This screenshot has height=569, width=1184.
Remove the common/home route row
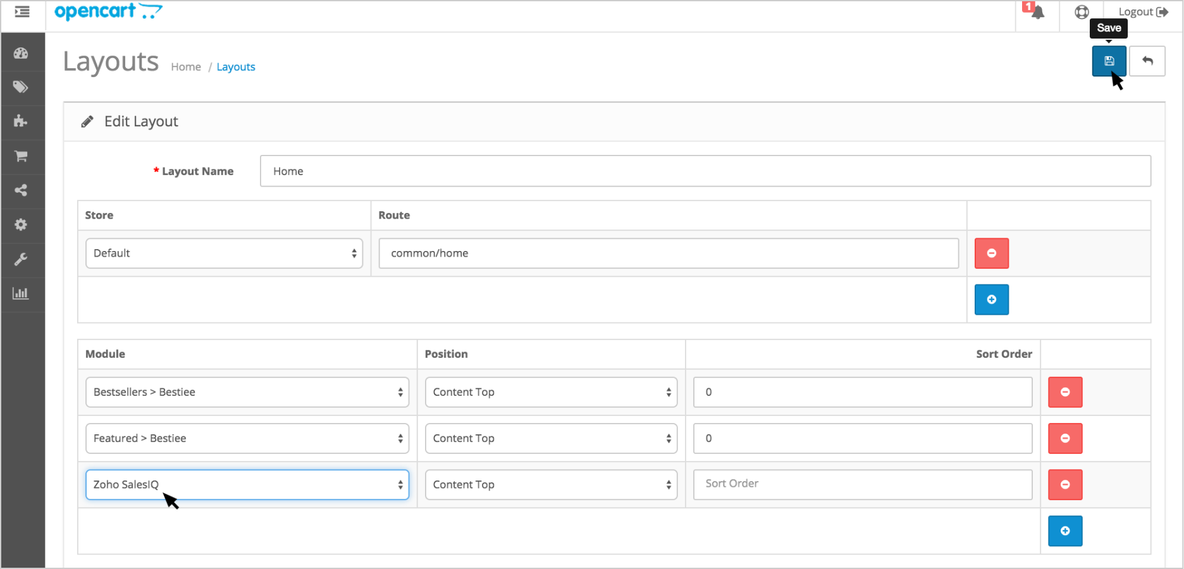(991, 254)
